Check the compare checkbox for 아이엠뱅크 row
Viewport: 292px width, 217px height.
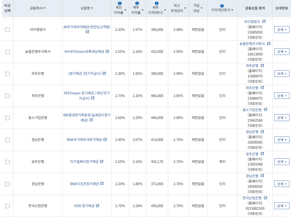click(x=7, y=30)
